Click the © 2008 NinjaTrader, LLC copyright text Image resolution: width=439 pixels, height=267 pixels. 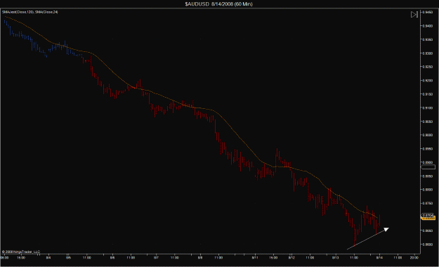pos(21,252)
